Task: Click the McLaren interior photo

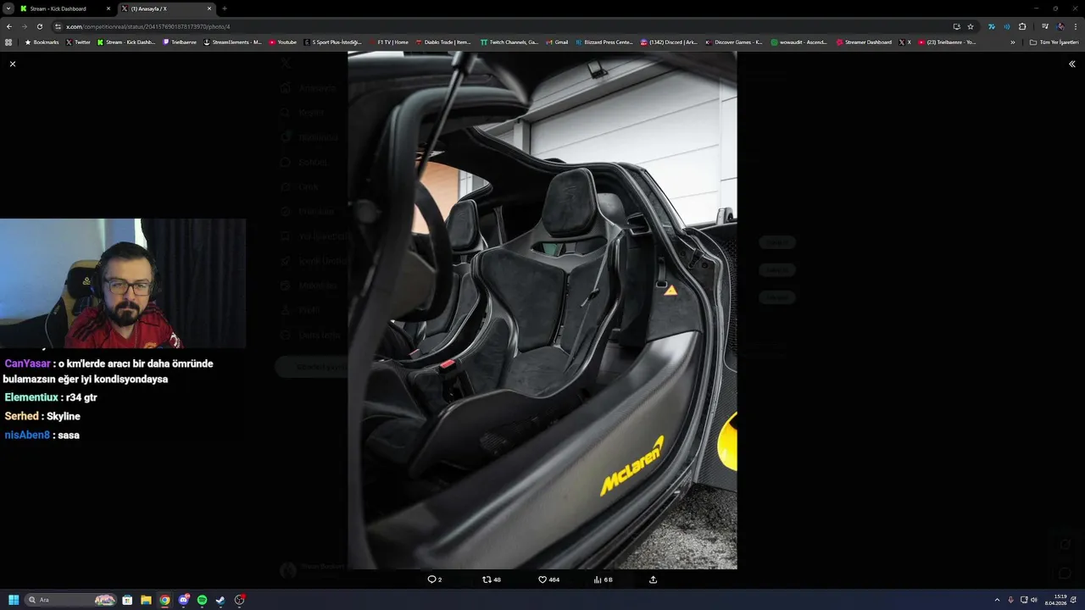Action: (x=542, y=310)
